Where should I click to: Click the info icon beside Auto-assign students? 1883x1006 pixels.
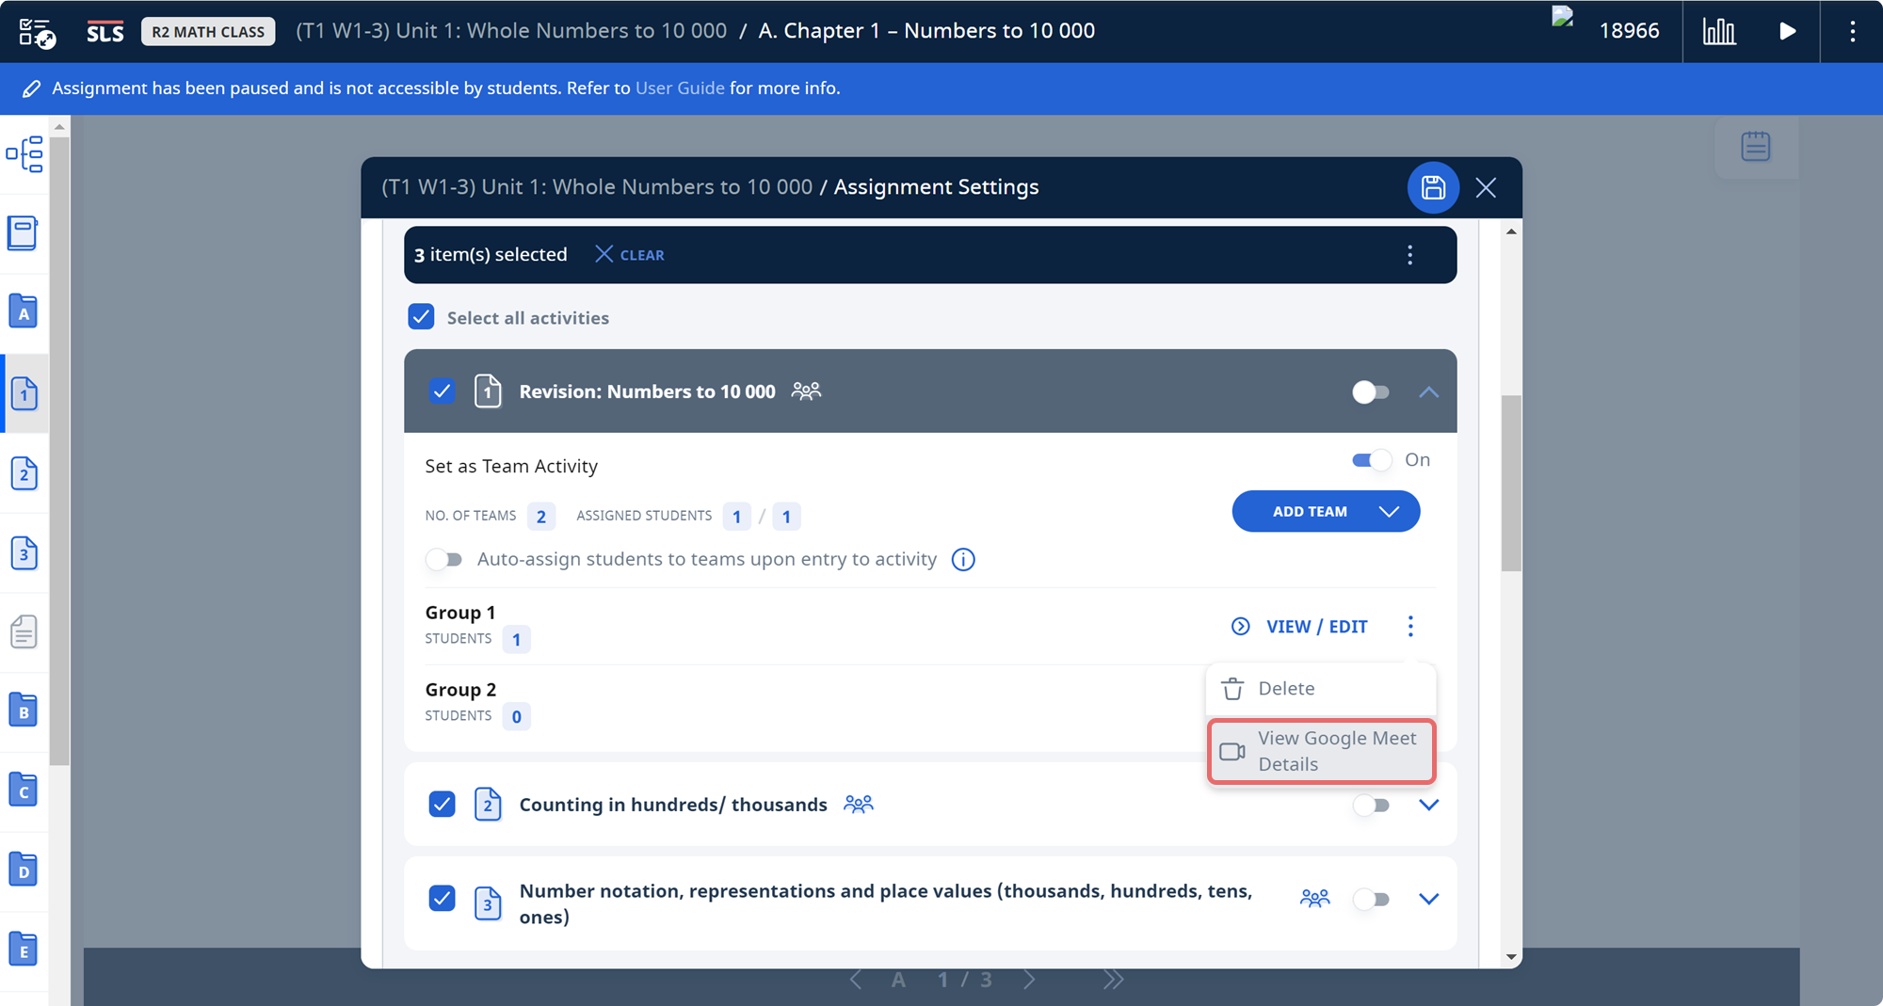point(963,560)
